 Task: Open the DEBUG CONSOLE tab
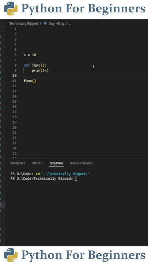[x=81, y=163]
